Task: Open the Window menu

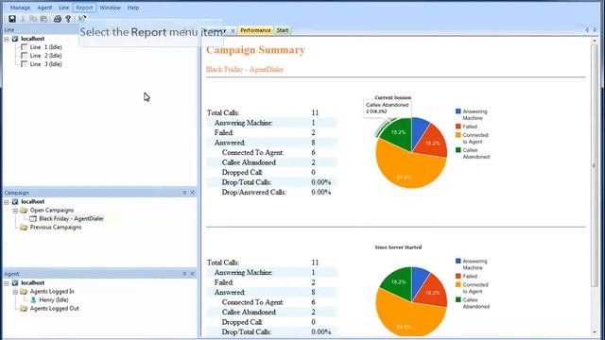Action: tap(110, 8)
